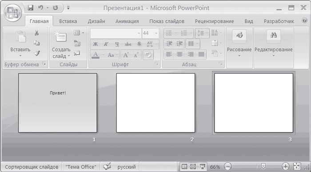Switch to Normal view icon
The height and width of the screenshot is (172, 311).
pyautogui.click(x=184, y=167)
